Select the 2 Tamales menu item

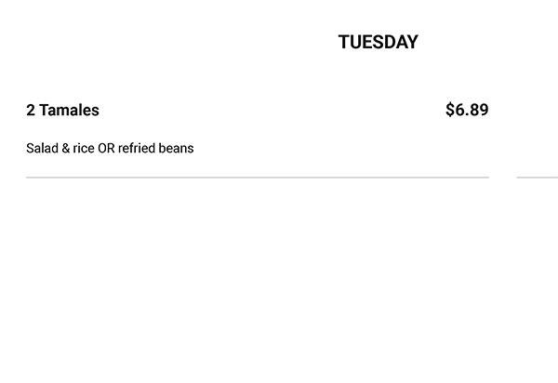point(62,110)
